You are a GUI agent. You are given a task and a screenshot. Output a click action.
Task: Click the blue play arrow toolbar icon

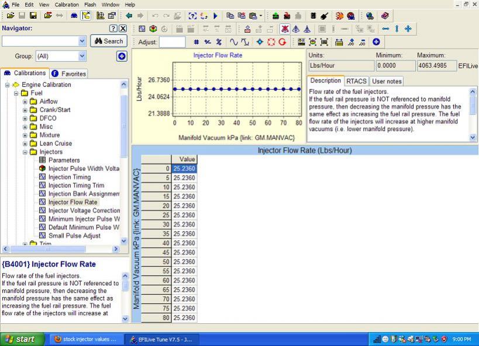[x=216, y=16]
